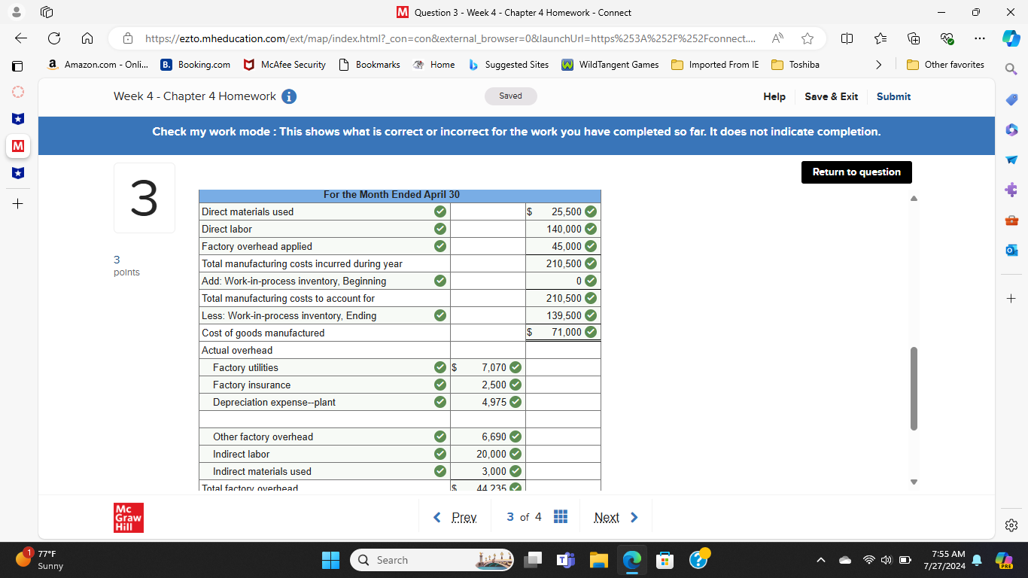The width and height of the screenshot is (1028, 578).
Task: Open the McAfee Security bookmark
Action: (x=284, y=65)
